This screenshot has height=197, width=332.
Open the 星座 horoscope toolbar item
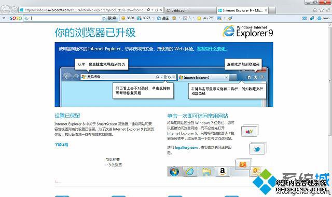(162, 18)
